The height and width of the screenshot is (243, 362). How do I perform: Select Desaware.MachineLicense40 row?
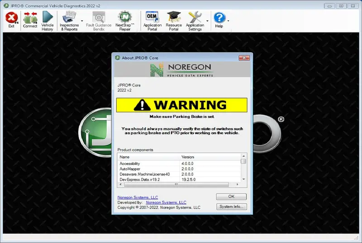click(179, 174)
